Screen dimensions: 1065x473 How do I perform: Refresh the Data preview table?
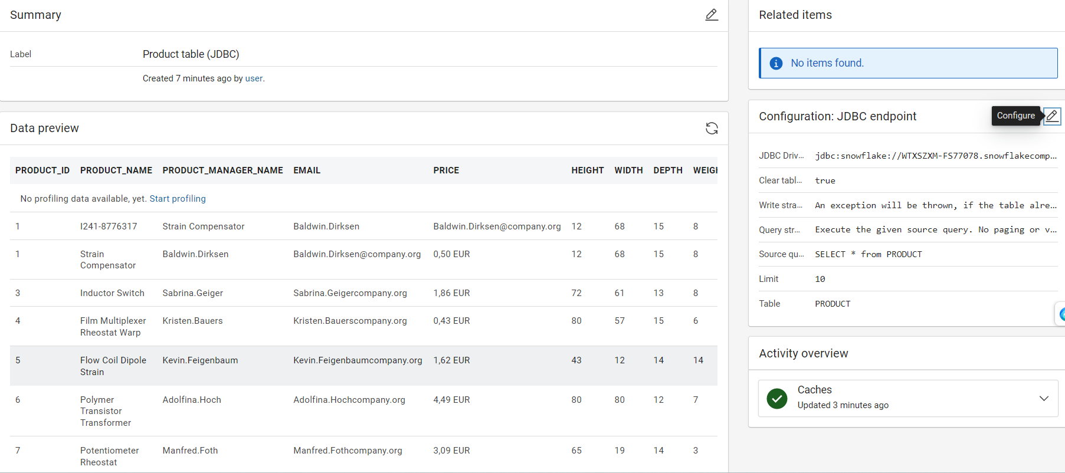point(712,129)
